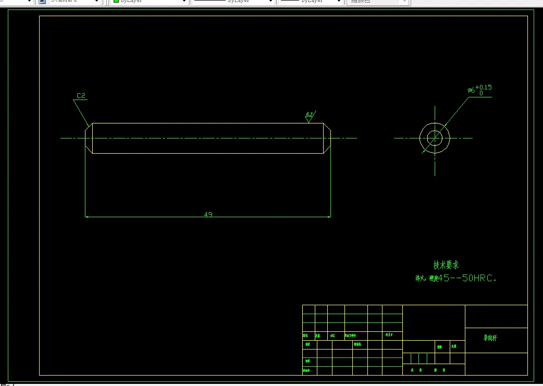
Task: Select the 导向杆 title block text
Action: [490, 338]
